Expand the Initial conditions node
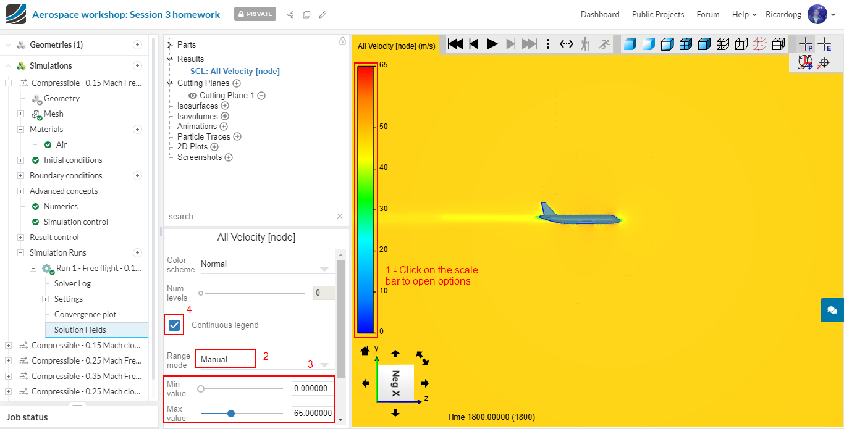The image size is (844, 429). pos(20,160)
